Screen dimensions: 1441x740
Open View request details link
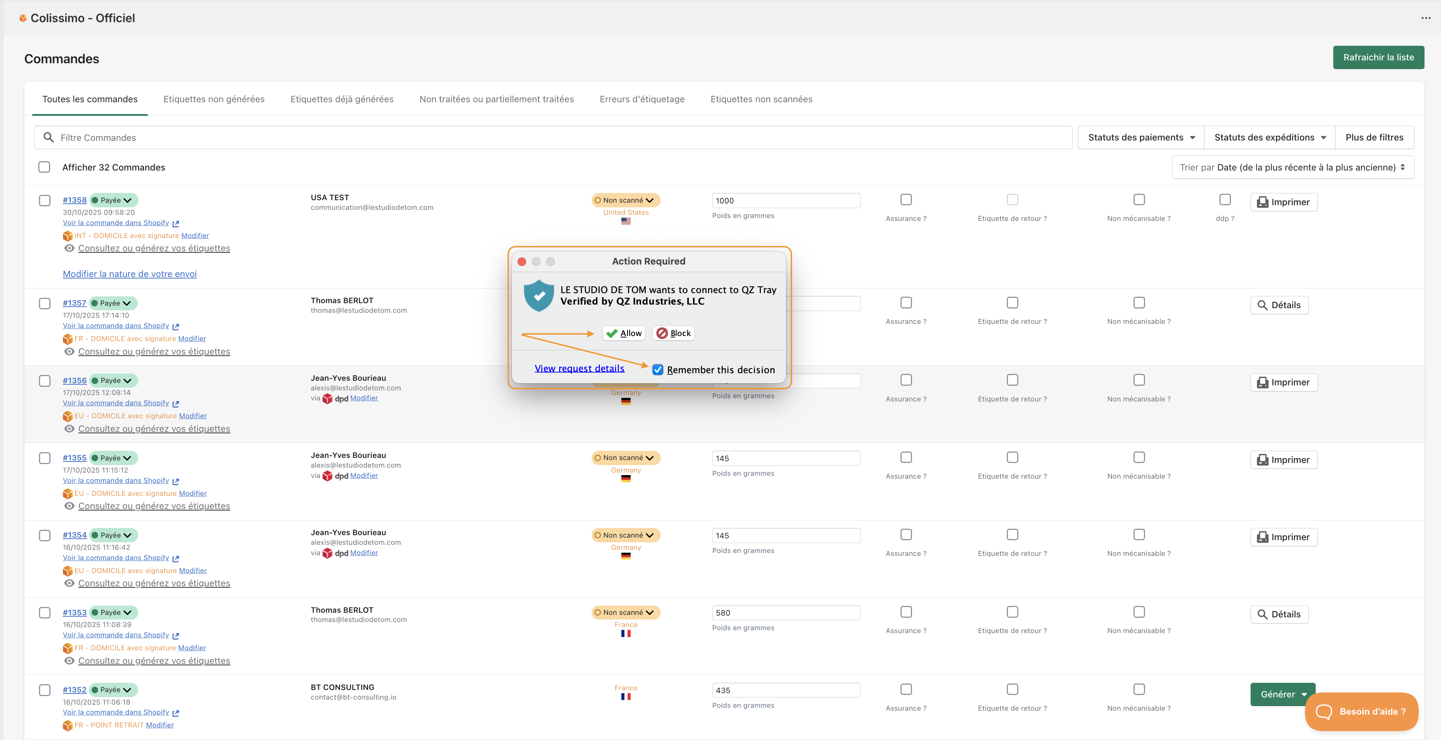(579, 368)
